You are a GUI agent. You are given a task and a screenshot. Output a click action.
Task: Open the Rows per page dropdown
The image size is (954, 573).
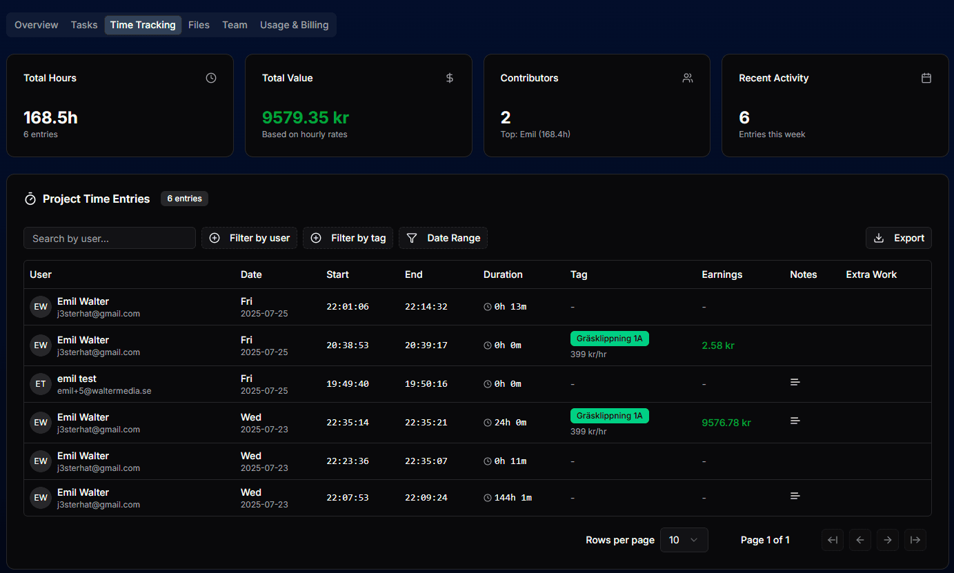coord(684,540)
